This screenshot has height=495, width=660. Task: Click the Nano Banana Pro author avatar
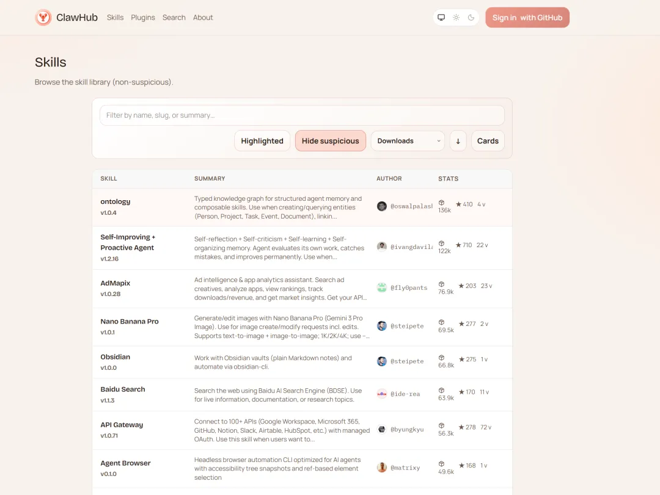[382, 326]
